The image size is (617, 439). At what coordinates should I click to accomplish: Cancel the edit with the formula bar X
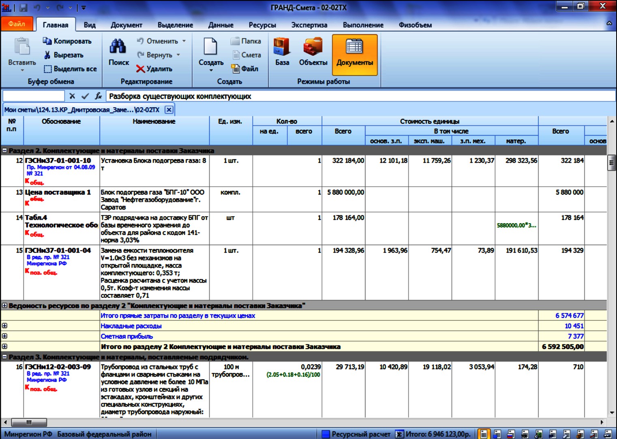(x=72, y=96)
